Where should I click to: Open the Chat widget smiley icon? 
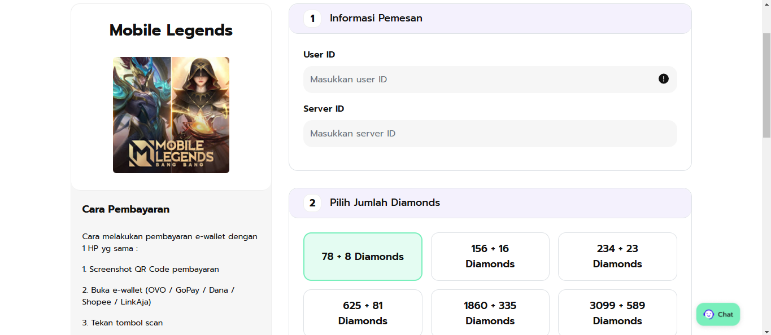pos(709,314)
